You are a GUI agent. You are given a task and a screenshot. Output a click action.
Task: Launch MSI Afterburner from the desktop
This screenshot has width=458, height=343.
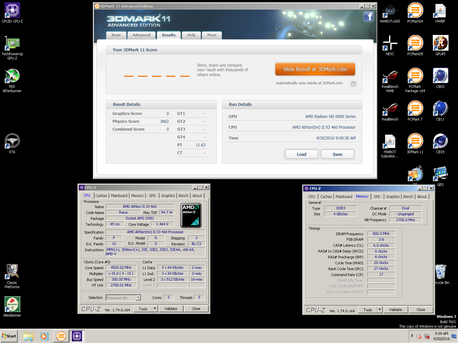click(12, 80)
